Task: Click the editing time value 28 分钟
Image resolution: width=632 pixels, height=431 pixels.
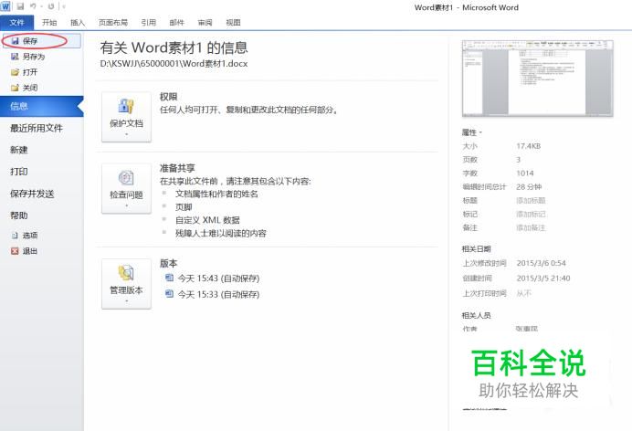Action: click(529, 187)
